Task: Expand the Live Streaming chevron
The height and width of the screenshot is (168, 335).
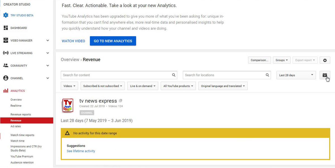Action: pos(48,53)
